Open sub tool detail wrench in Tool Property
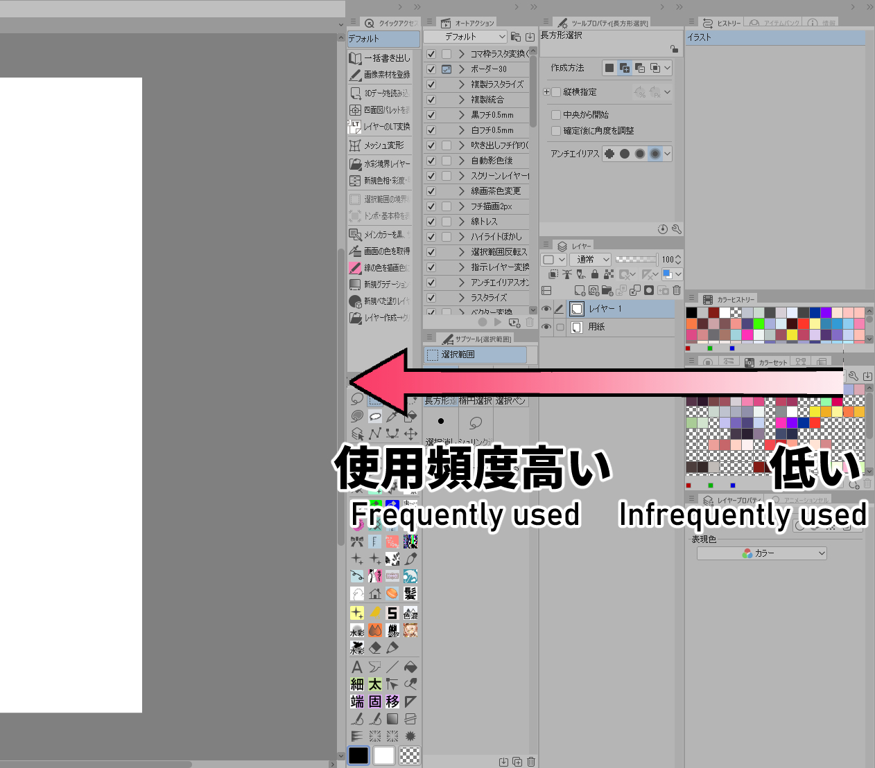The image size is (875, 768). 677,229
